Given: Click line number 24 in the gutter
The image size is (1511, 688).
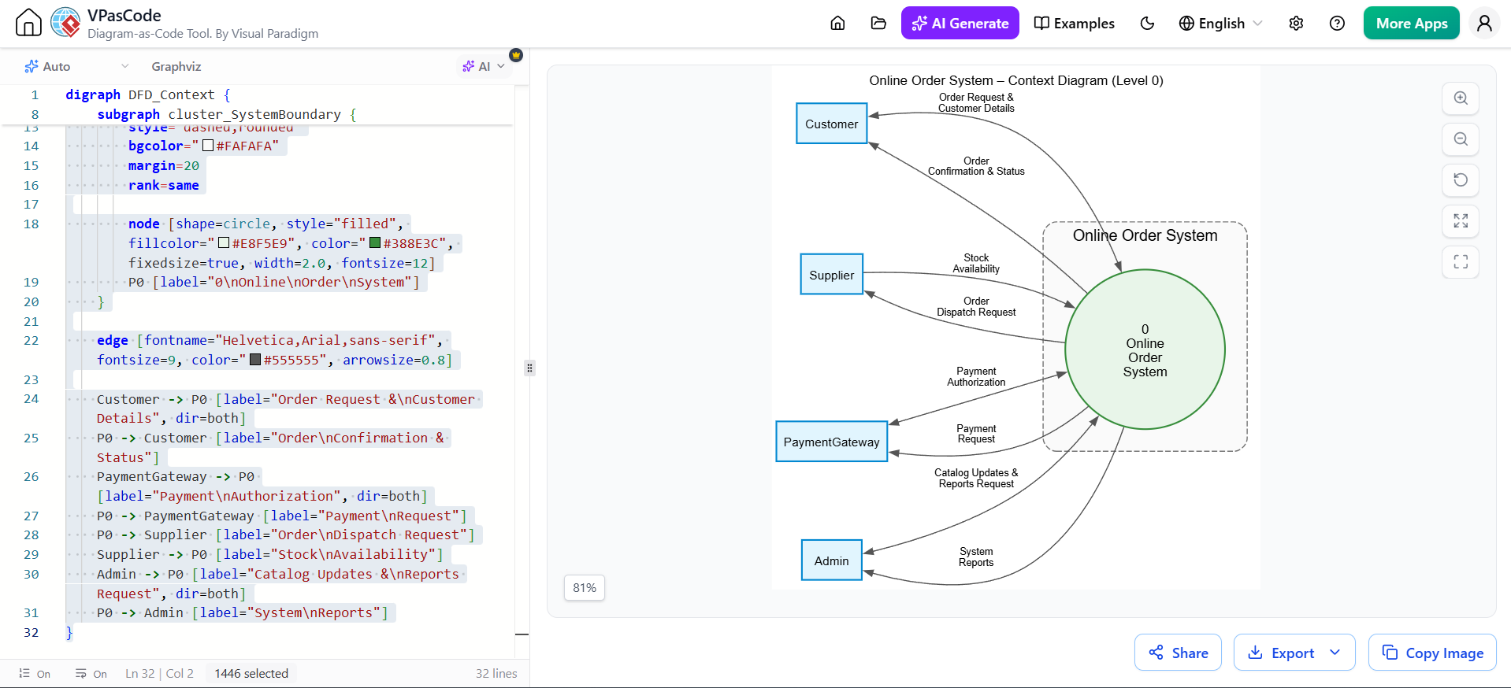Looking at the screenshot, I should [31, 398].
